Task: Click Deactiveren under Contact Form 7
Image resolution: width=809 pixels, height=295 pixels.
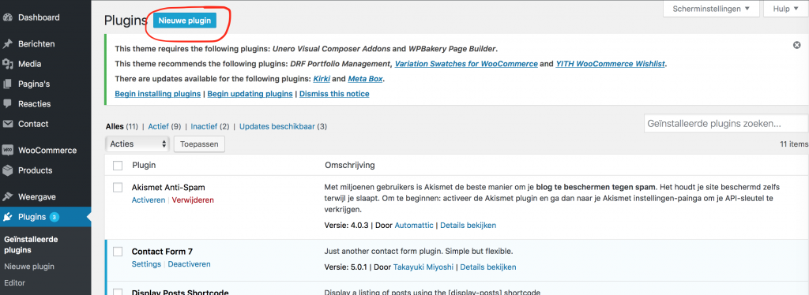Action: [190, 264]
